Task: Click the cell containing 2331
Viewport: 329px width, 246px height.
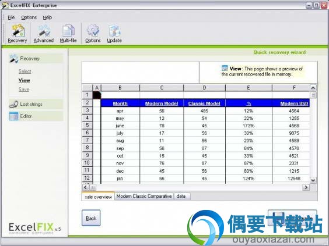Action: (x=291, y=163)
